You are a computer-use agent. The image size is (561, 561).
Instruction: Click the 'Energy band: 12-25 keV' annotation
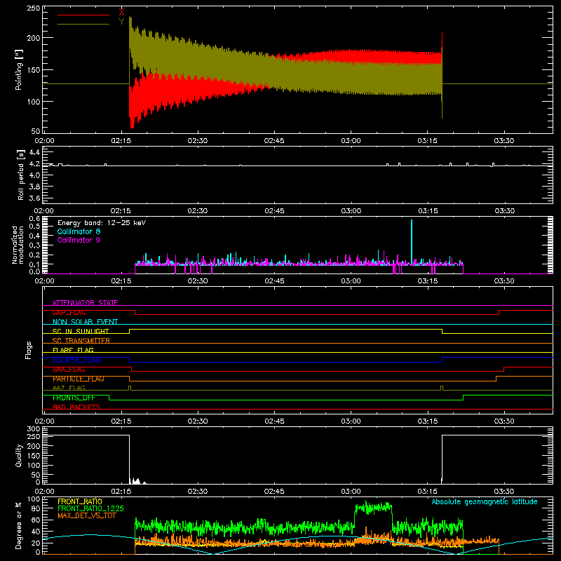coord(102,223)
